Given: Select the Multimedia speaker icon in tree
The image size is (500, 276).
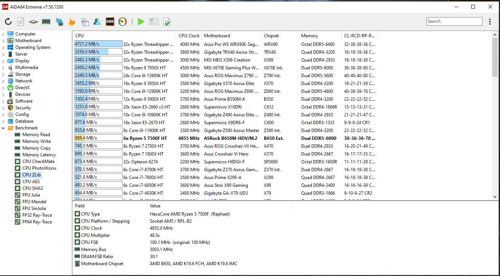Looking at the screenshot, I should tap(10, 68).
